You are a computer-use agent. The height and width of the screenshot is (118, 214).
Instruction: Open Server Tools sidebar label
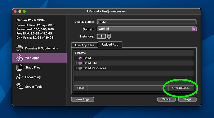pos(34,87)
